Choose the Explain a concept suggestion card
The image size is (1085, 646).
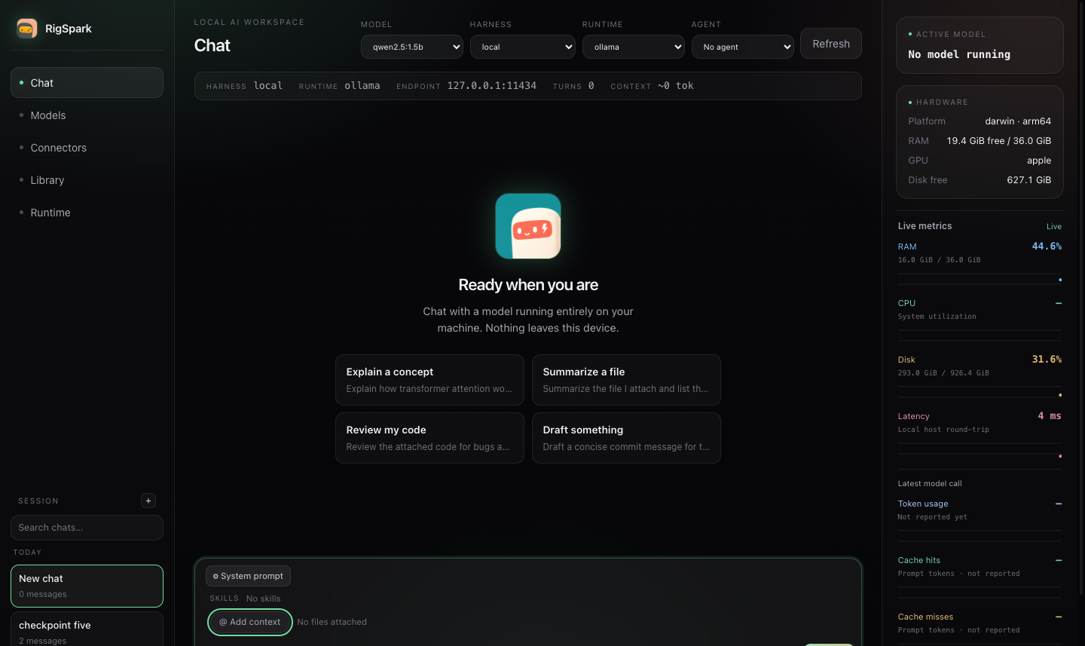429,380
